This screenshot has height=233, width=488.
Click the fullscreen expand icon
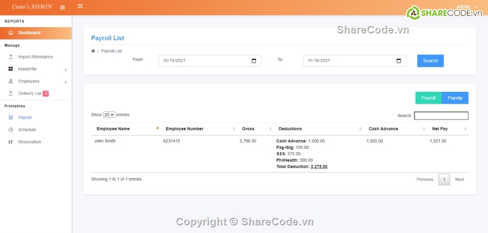(x=80, y=6)
